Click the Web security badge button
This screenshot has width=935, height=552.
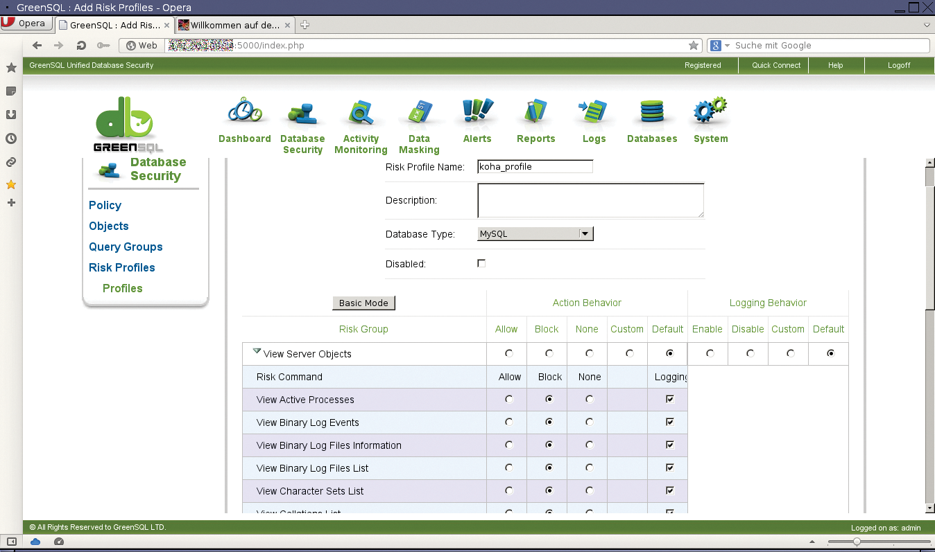point(141,46)
